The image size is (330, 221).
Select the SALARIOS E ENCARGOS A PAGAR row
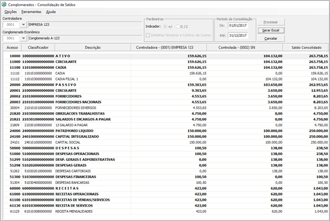click(166, 119)
